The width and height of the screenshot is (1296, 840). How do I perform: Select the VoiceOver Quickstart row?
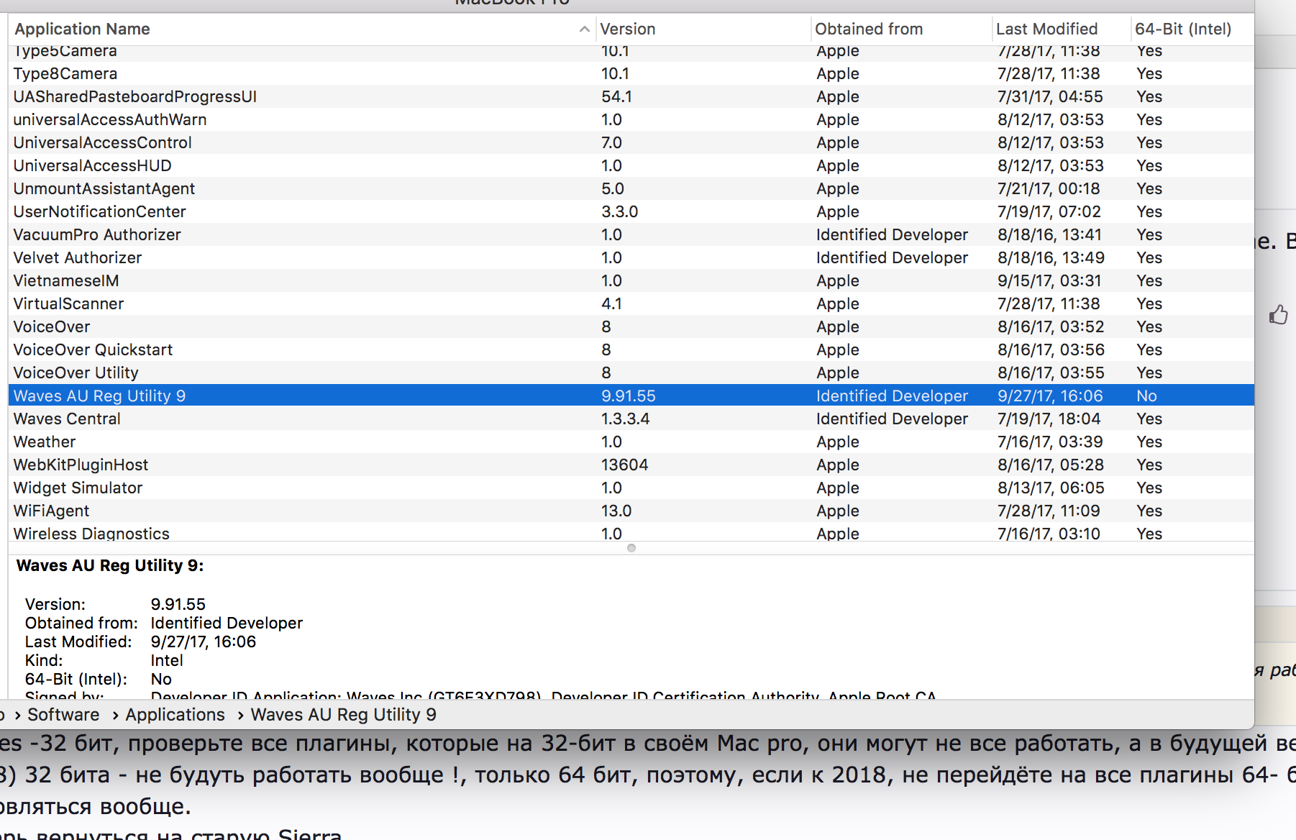[631, 350]
